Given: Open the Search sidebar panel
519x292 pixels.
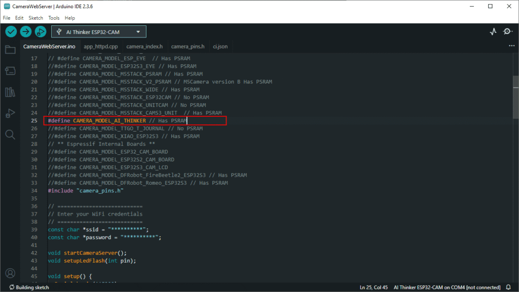Looking at the screenshot, I should 10,134.
